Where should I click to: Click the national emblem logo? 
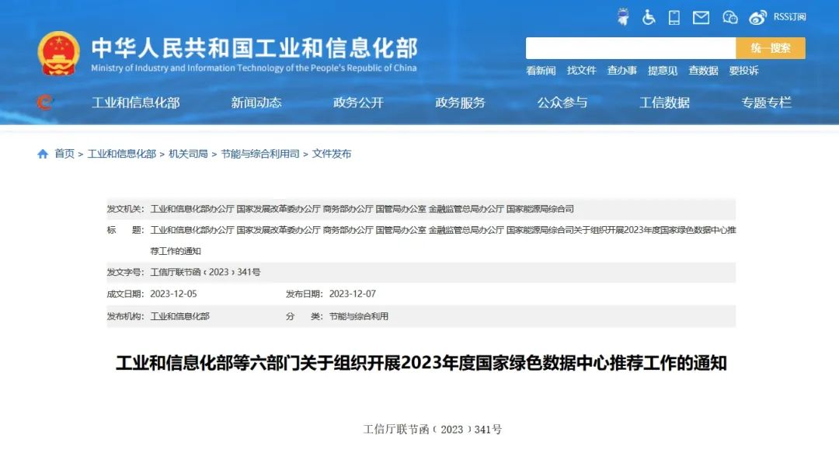point(58,54)
